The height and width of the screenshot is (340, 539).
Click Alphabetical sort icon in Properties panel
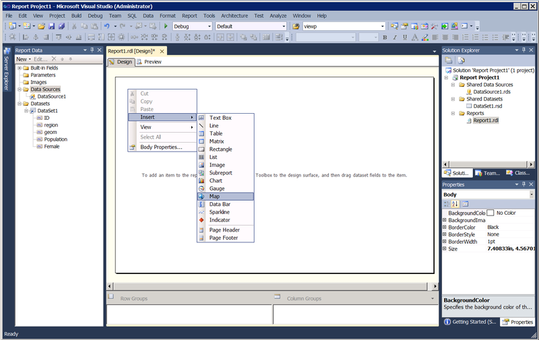coord(455,204)
